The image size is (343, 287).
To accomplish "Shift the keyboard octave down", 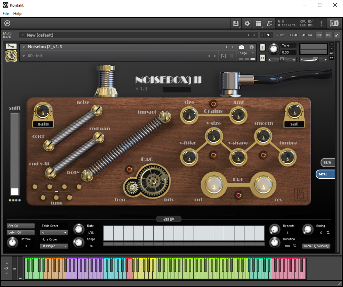I will click(7, 273).
